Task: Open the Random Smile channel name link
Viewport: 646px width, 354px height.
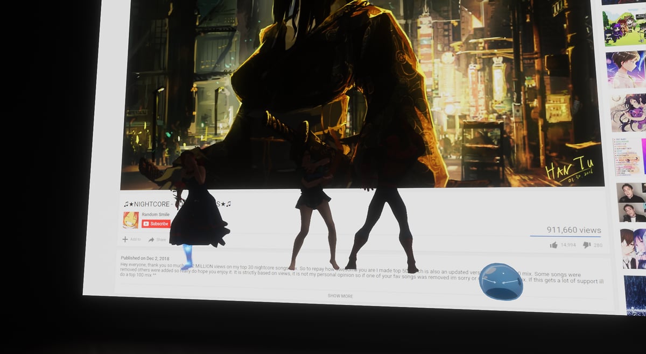Action: [156, 214]
